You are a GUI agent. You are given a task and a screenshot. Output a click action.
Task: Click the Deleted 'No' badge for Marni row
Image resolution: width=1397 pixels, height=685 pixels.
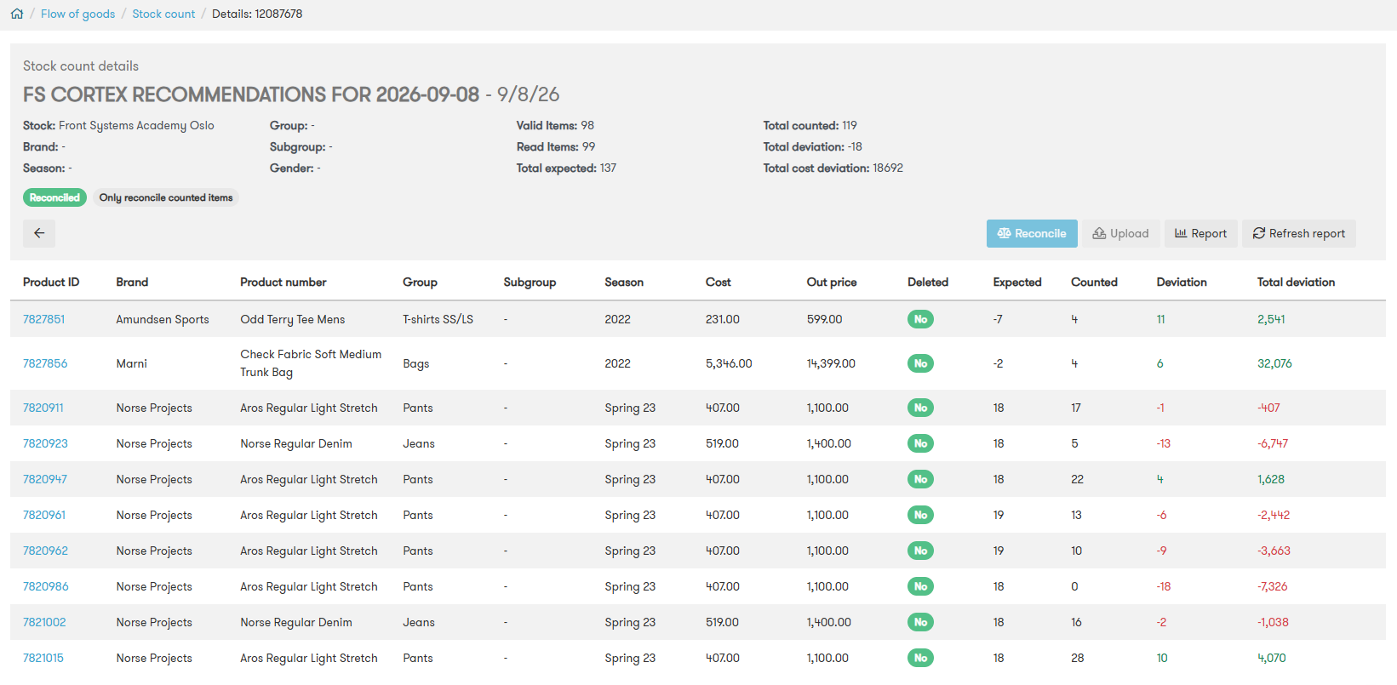click(x=920, y=363)
